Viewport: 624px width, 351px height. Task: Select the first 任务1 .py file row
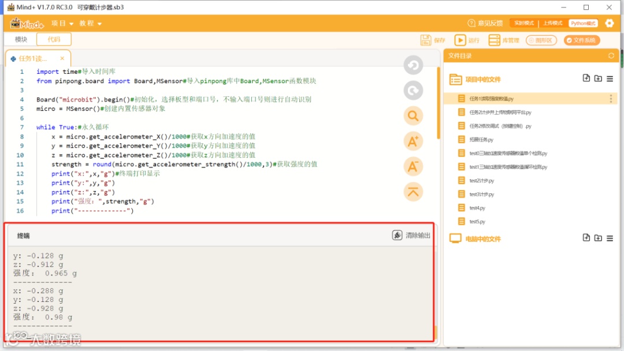pyautogui.click(x=530, y=99)
